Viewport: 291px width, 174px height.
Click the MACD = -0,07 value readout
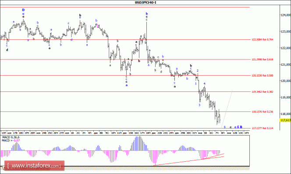coord(11,140)
